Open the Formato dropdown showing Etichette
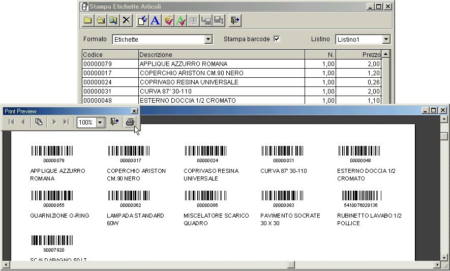 (208, 39)
